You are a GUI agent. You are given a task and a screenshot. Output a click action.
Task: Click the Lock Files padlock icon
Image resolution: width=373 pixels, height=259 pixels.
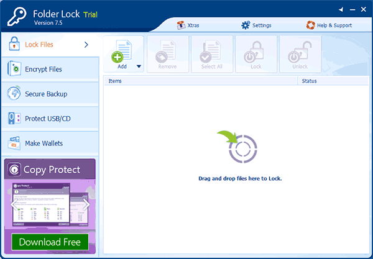(14, 43)
